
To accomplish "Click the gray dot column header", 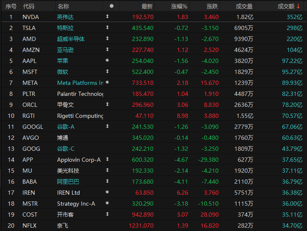I will (x=112, y=6).
